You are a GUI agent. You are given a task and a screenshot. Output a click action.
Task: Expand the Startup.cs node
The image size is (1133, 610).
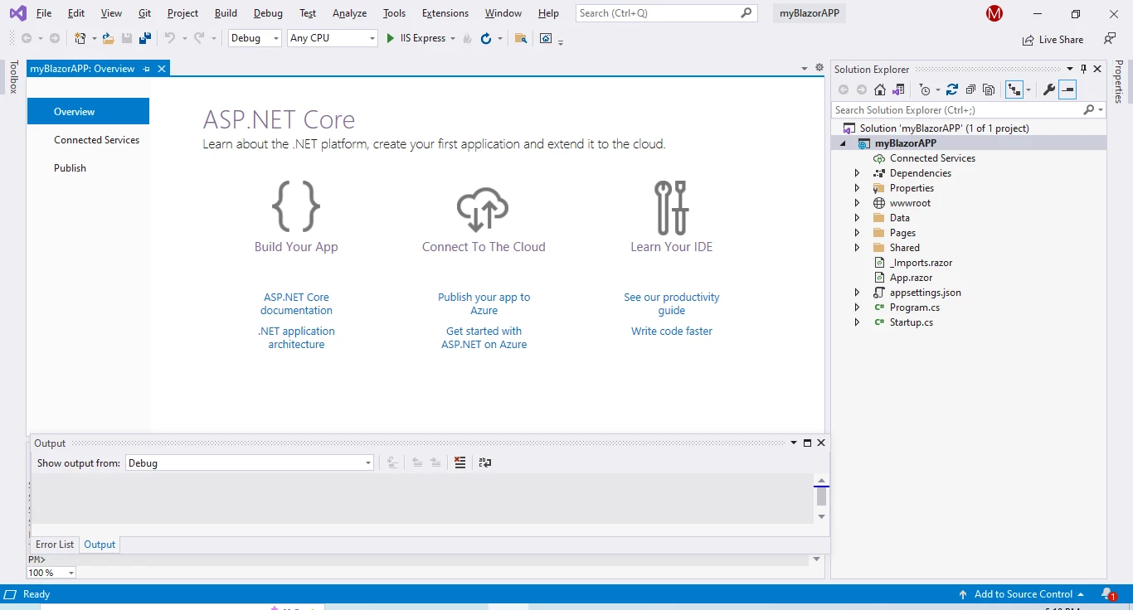pyautogui.click(x=858, y=322)
